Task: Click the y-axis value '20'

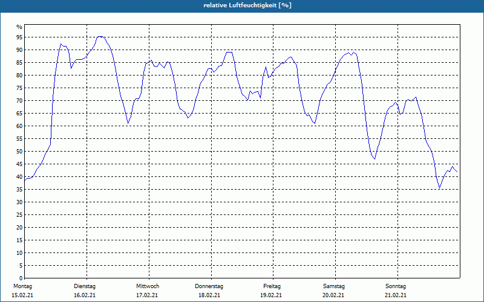Action: pos(19,228)
